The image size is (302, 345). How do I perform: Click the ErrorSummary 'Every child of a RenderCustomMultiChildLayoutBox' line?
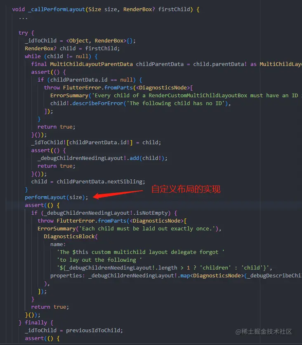pos(176,96)
